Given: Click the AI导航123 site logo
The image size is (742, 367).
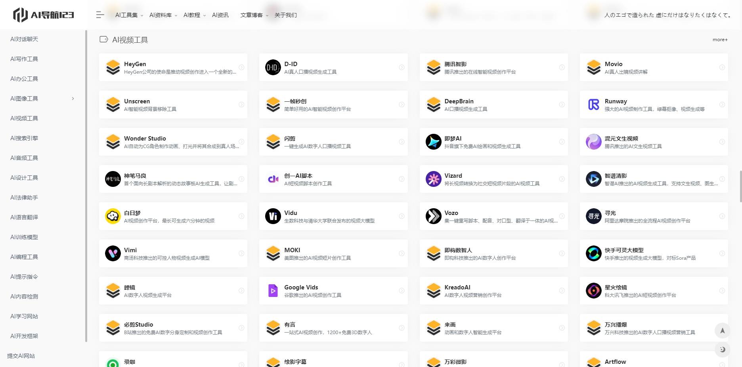Looking at the screenshot, I should pos(44,15).
